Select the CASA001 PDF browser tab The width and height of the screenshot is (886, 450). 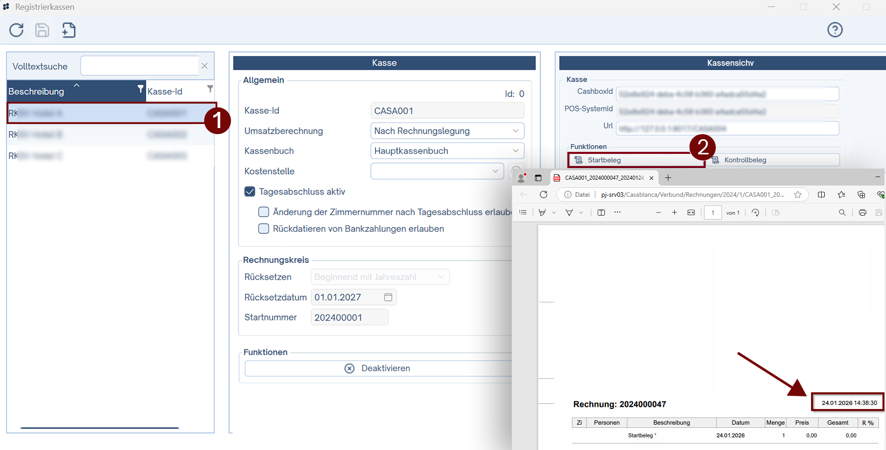[603, 178]
